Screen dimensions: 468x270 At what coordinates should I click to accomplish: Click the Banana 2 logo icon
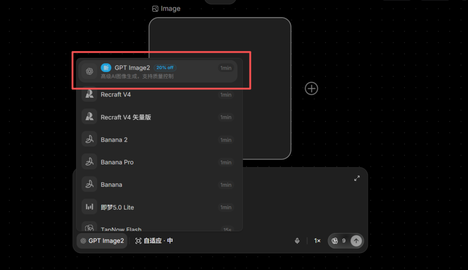pyautogui.click(x=89, y=140)
